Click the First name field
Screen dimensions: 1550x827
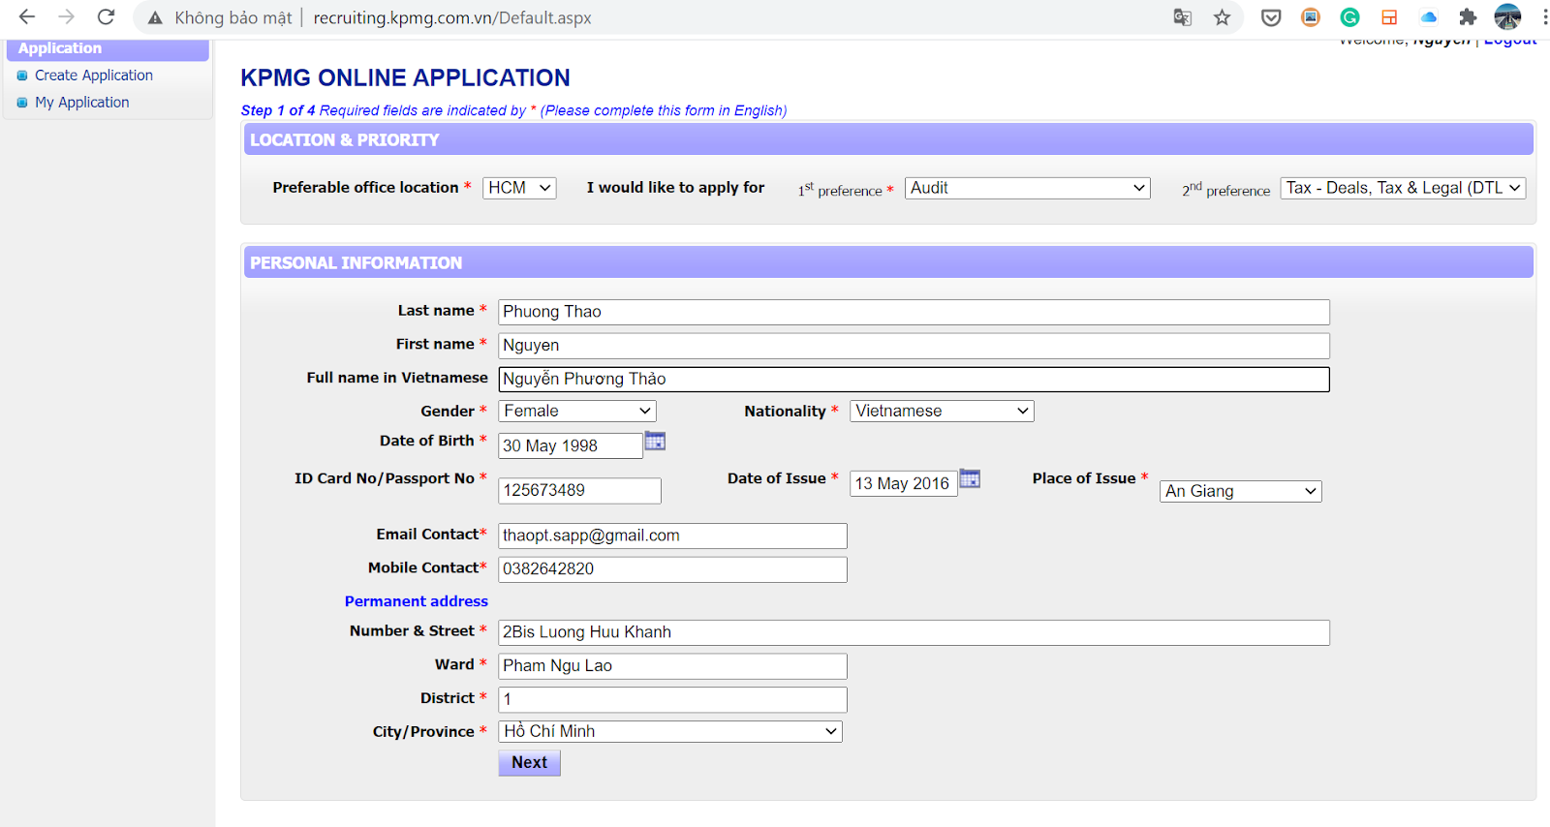pyautogui.click(x=914, y=346)
